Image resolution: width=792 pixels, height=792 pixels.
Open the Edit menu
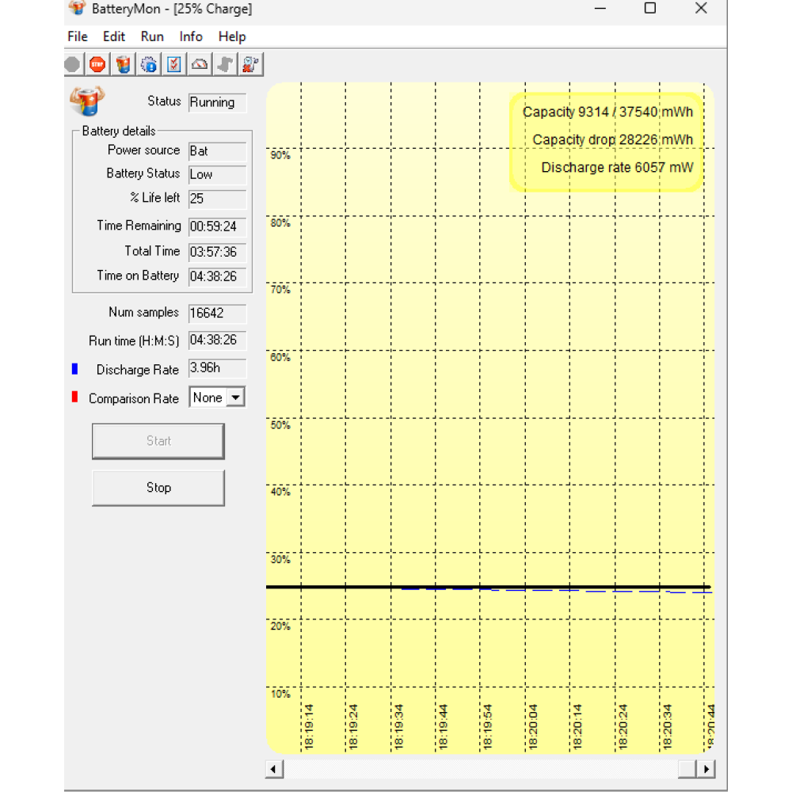114,36
